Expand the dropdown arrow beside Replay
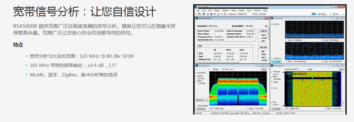Viewport: 354px width, 122px height. tap(330, 14)
